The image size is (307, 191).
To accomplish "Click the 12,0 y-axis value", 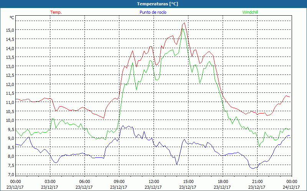I will coord(10,84).
